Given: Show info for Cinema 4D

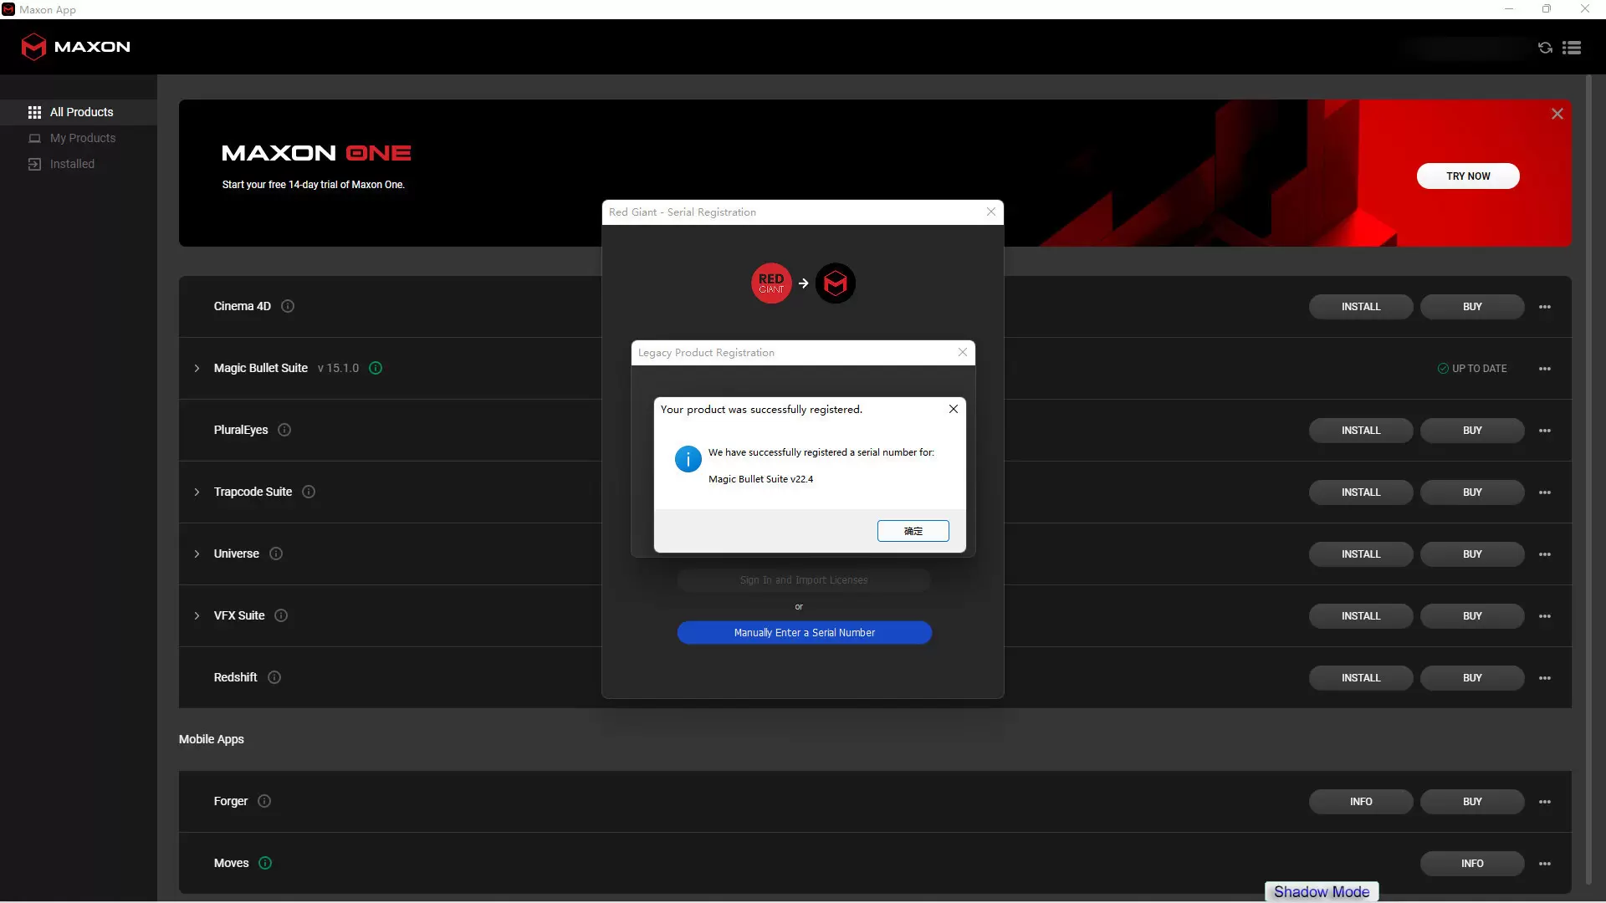Looking at the screenshot, I should (x=288, y=306).
